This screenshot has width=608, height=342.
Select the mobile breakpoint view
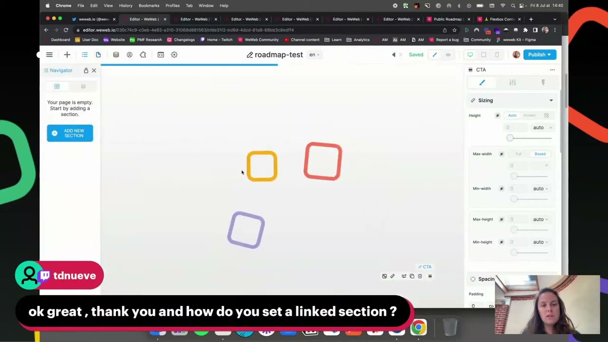(x=497, y=55)
